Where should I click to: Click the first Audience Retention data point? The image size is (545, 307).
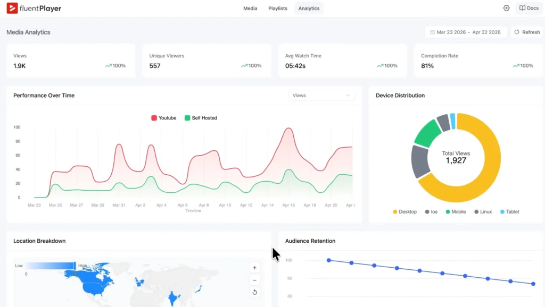[329, 260]
